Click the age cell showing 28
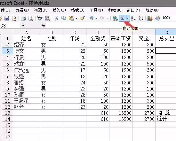The image size is (176, 141). [x=75, y=95]
